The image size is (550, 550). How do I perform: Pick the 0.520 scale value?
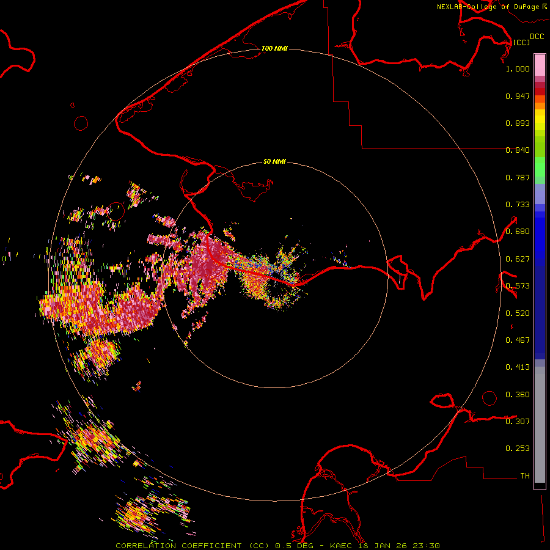pos(518,313)
